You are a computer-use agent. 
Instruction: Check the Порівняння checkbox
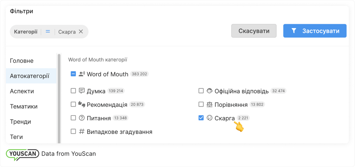pos(201,104)
